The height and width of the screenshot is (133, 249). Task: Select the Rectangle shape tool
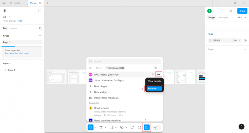(x=111, y=128)
